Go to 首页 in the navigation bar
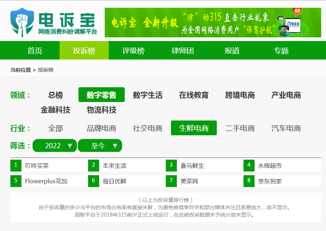 35,51
